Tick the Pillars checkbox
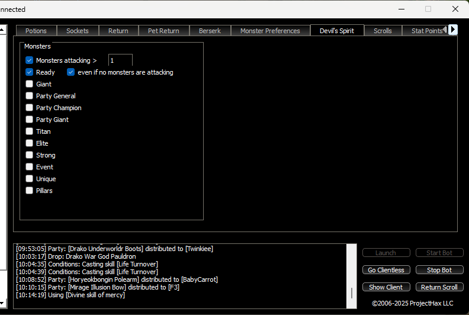Screen dimensions: 469x315 [30, 191]
